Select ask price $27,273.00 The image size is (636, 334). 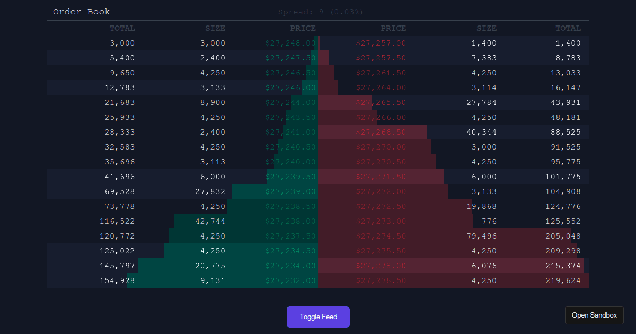381,221
